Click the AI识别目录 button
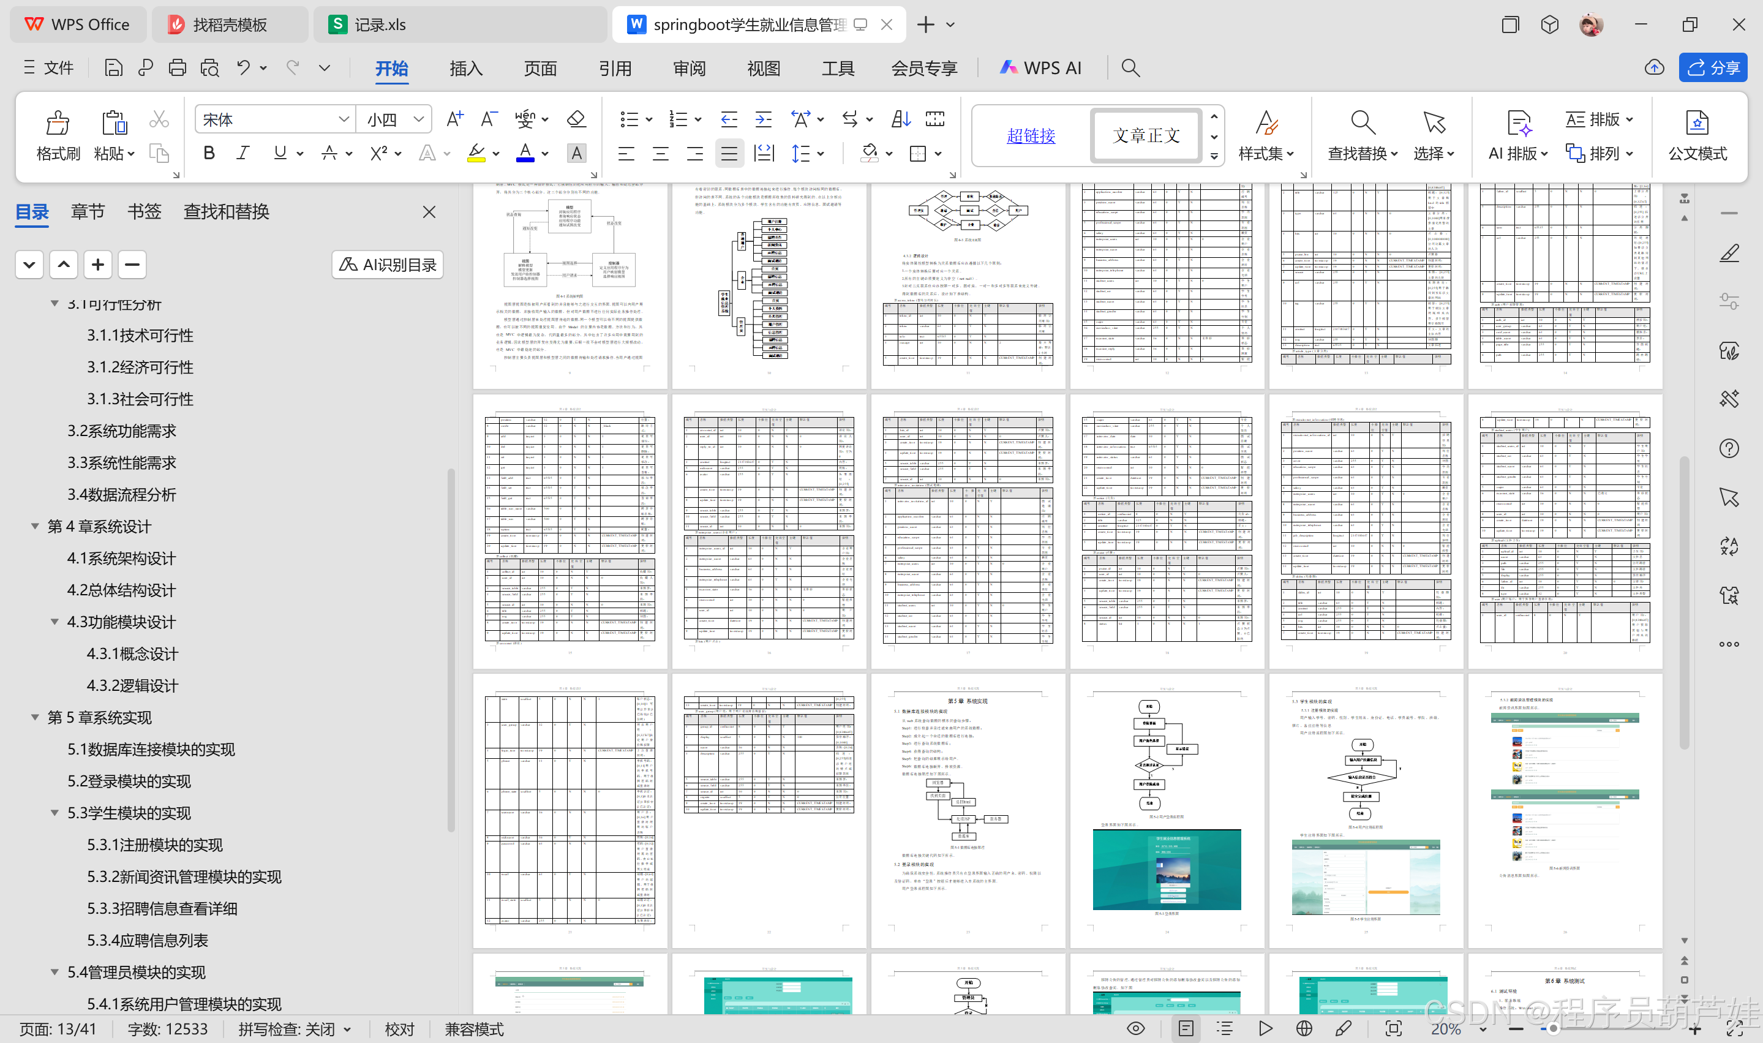The image size is (1763, 1043). tap(388, 265)
